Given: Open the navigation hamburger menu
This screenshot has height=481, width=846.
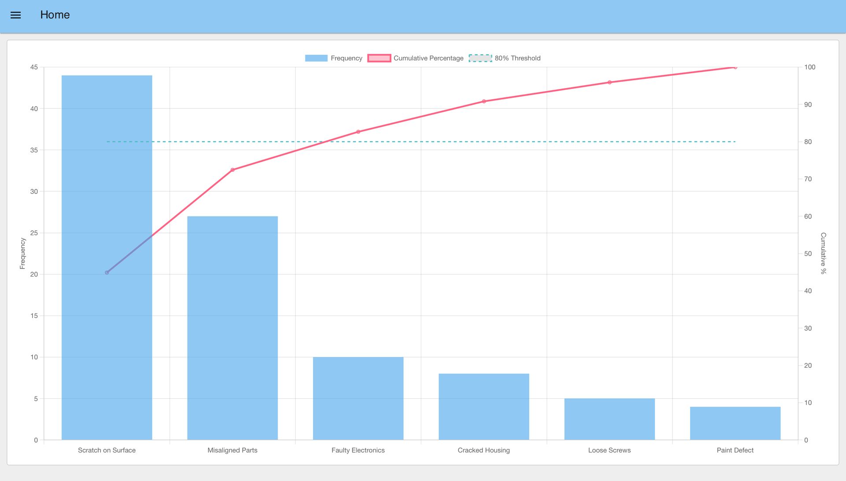Looking at the screenshot, I should click(x=15, y=15).
